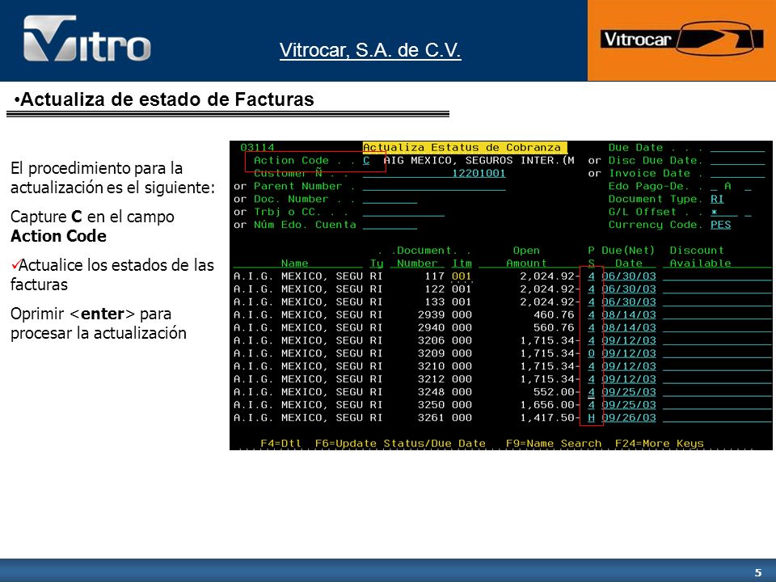Click the Open Amount column header
Viewport: 776px width, 582px height.
coord(526,257)
